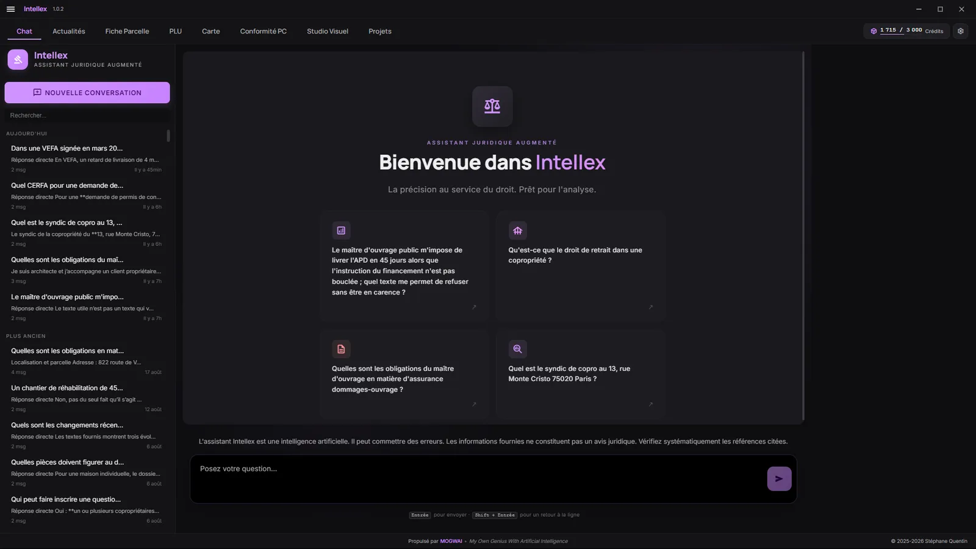Click the credits cube icon

pos(874,31)
